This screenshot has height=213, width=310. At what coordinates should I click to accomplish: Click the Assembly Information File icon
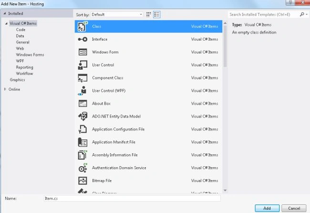pyautogui.click(x=83, y=155)
